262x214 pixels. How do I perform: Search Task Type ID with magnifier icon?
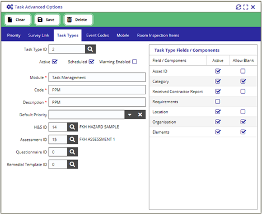(x=90, y=49)
